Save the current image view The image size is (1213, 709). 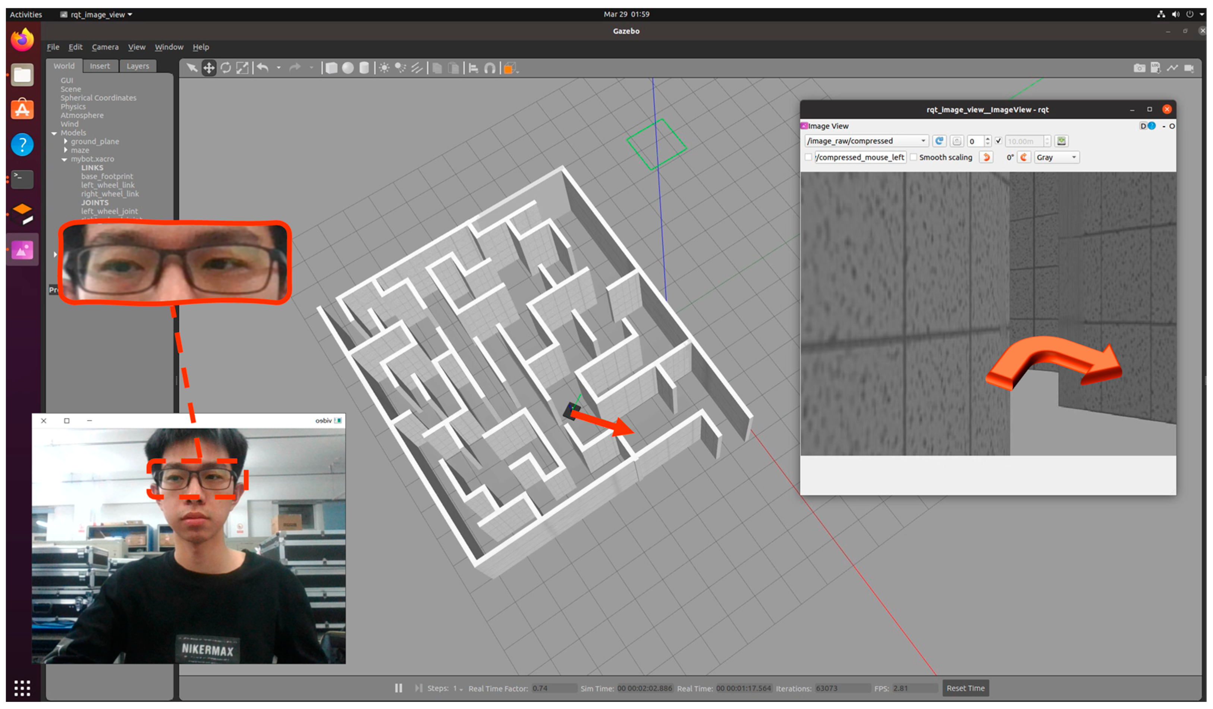[x=1061, y=141]
